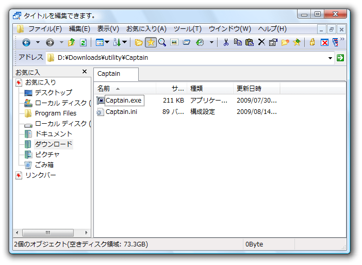Toggle the favorites star panel button
The image size is (362, 265).
click(151, 42)
